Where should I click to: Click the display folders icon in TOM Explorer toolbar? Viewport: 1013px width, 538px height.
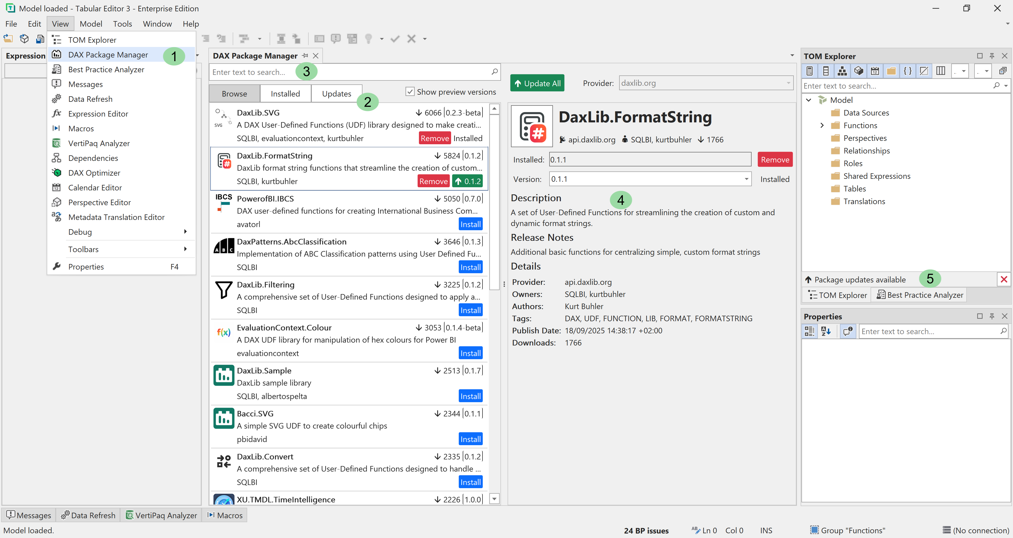pyautogui.click(x=891, y=71)
